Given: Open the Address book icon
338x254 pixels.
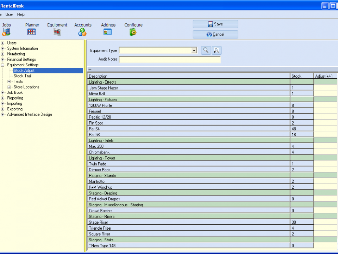Looking at the screenshot, I should click(108, 32).
